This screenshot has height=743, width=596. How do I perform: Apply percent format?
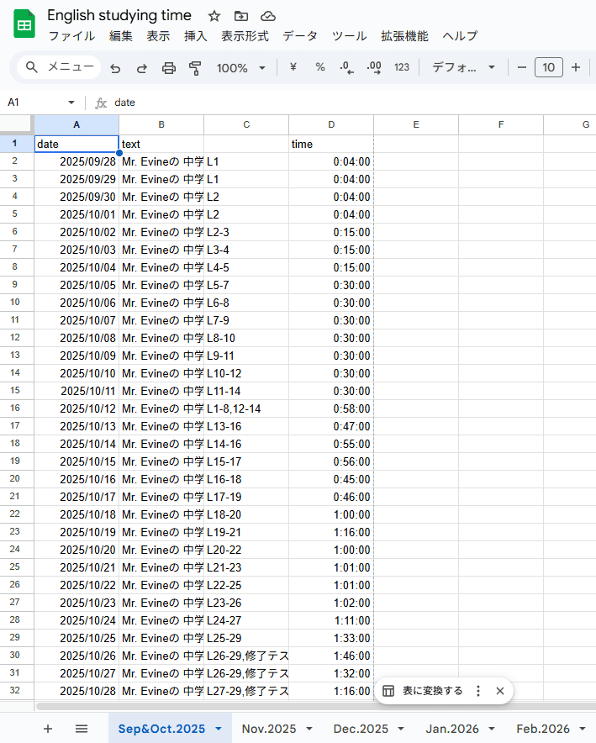(x=320, y=67)
